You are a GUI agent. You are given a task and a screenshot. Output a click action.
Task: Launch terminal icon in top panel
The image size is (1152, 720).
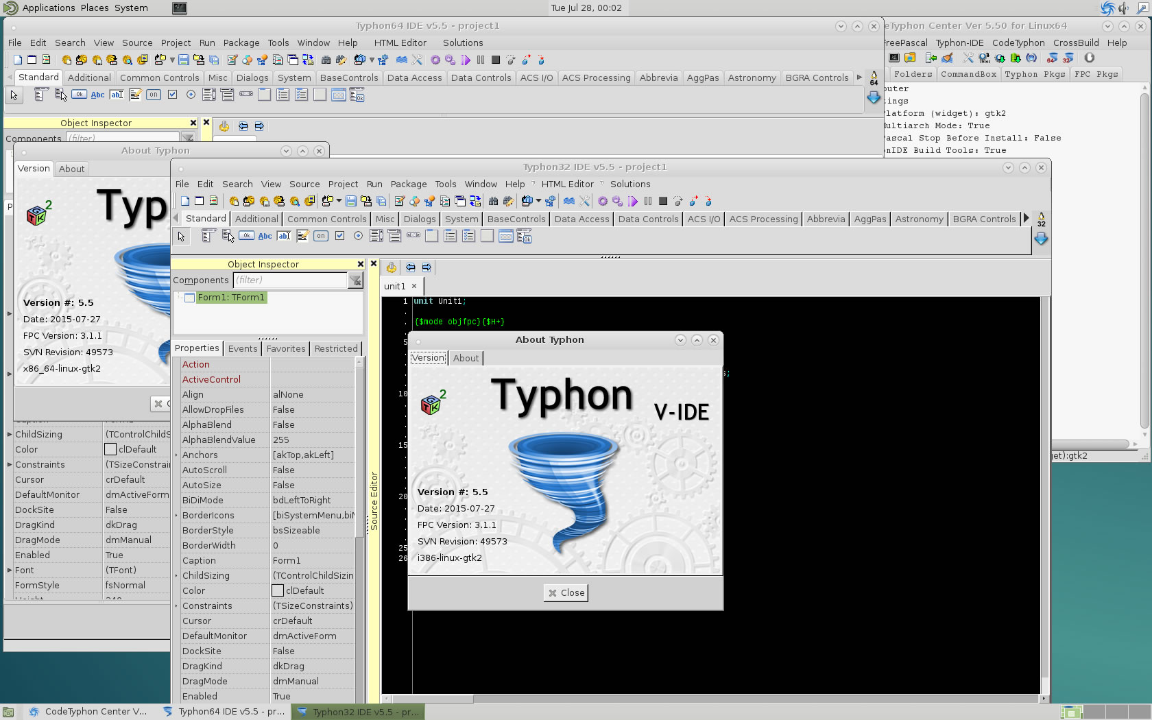click(x=179, y=8)
